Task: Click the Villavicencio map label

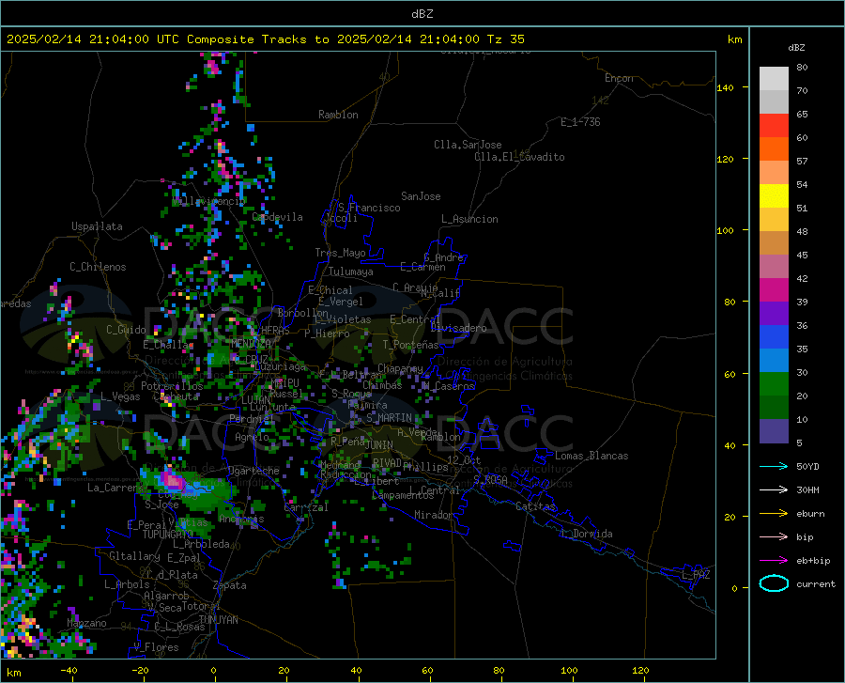Action: coord(208,201)
